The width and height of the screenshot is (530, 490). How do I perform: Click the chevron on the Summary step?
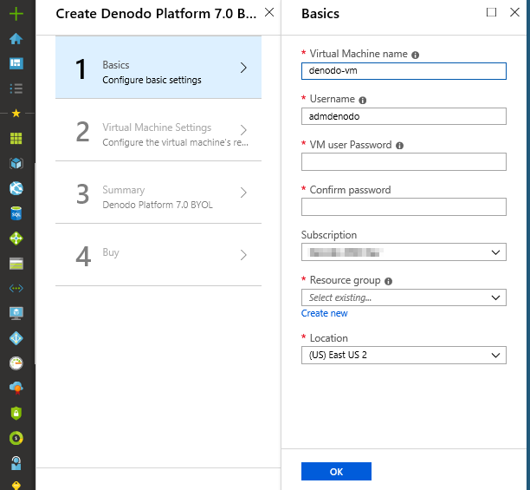pyautogui.click(x=243, y=193)
